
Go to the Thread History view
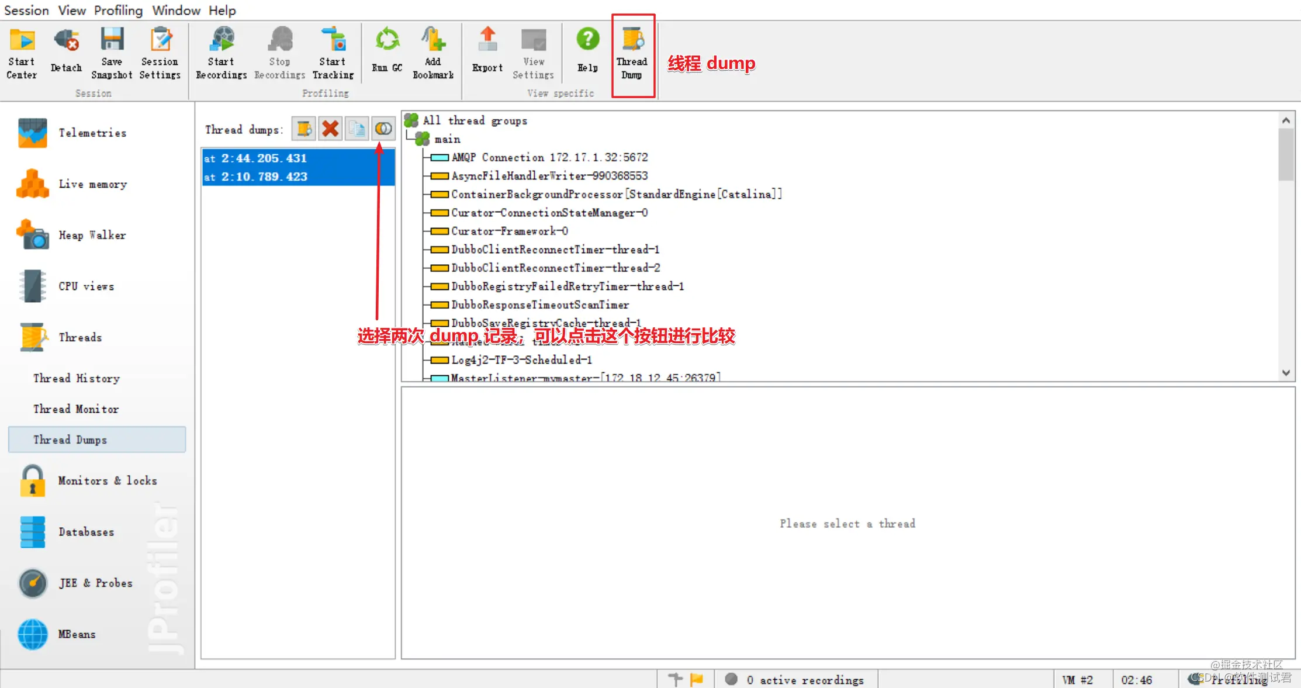tap(76, 378)
